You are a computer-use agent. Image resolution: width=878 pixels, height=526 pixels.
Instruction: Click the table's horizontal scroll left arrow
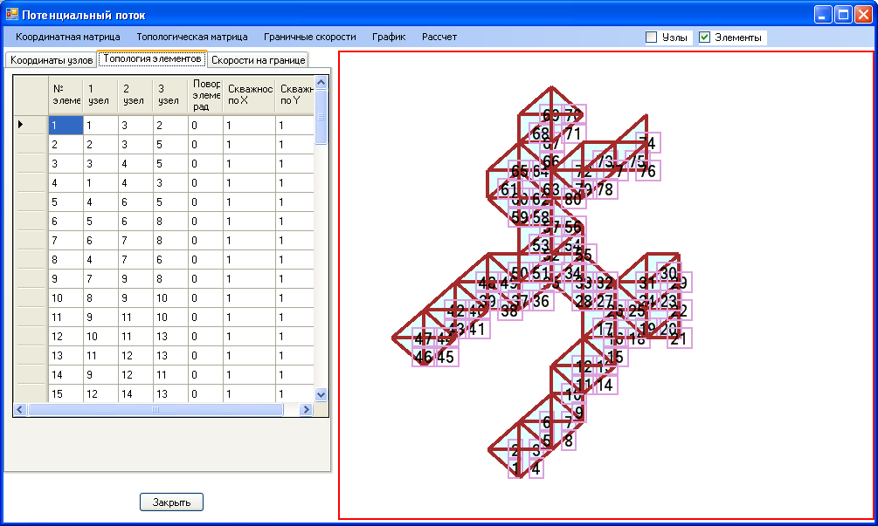[x=20, y=410]
